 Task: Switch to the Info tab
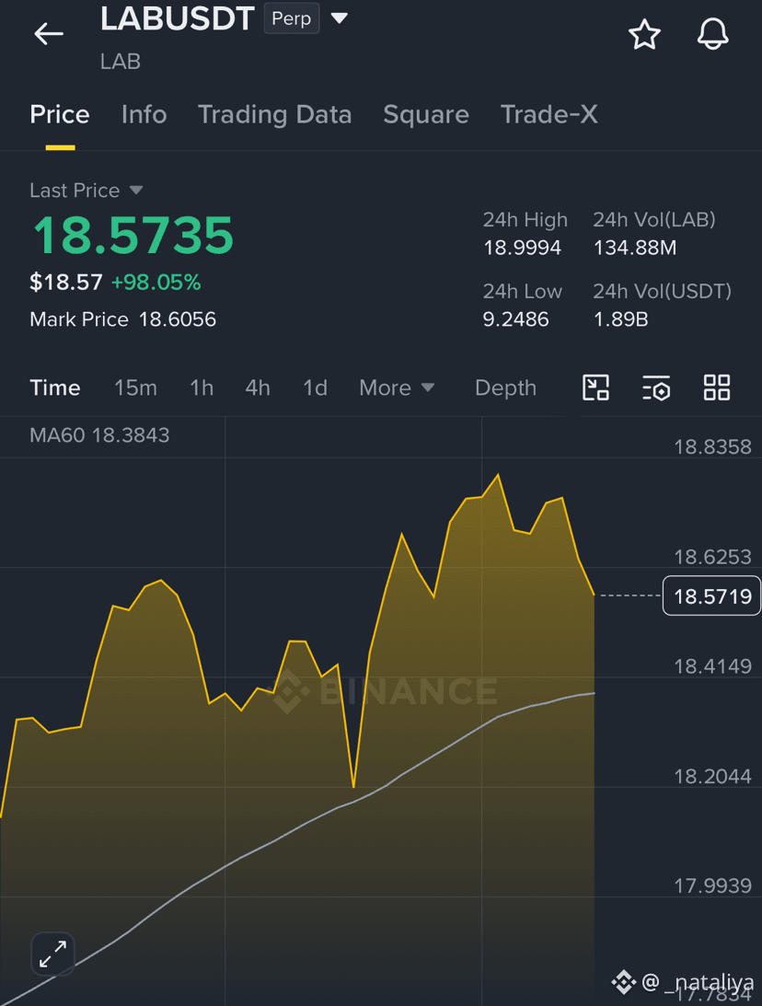coord(144,114)
